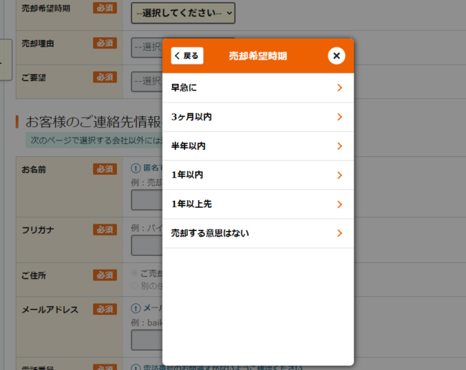Screen dimensions: 466x370
Task: Click the 戻る back button
Action: [187, 56]
